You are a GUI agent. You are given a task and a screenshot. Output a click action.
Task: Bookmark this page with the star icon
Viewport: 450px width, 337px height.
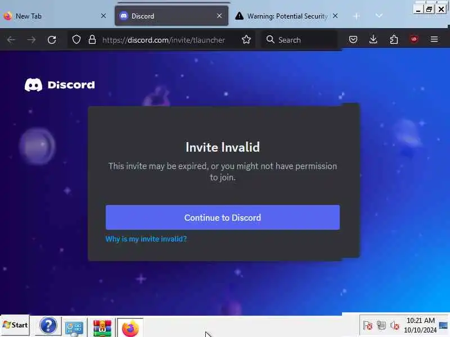[246, 39]
